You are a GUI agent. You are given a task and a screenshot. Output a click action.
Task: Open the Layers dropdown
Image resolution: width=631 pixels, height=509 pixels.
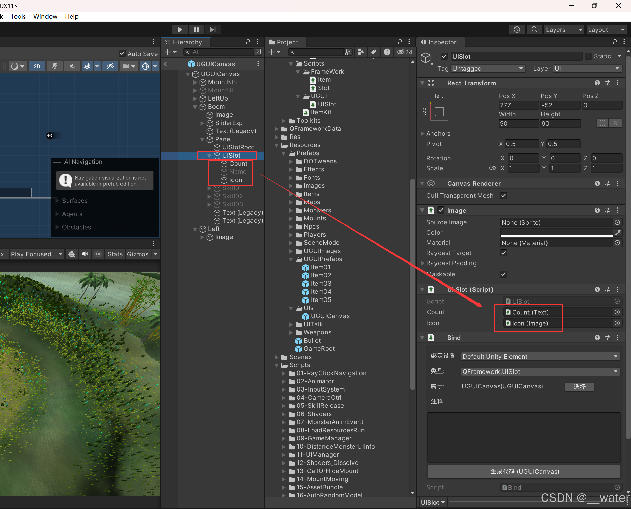(x=564, y=30)
